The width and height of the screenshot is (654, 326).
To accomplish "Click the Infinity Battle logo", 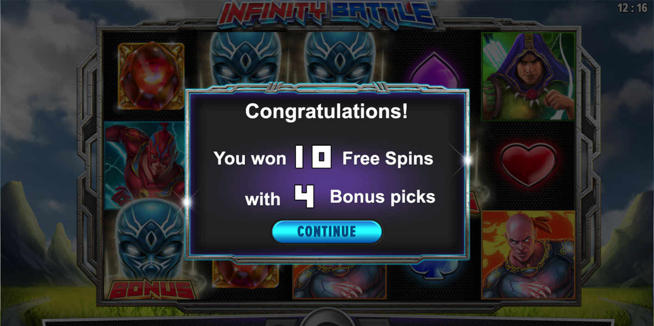I will 328,14.
